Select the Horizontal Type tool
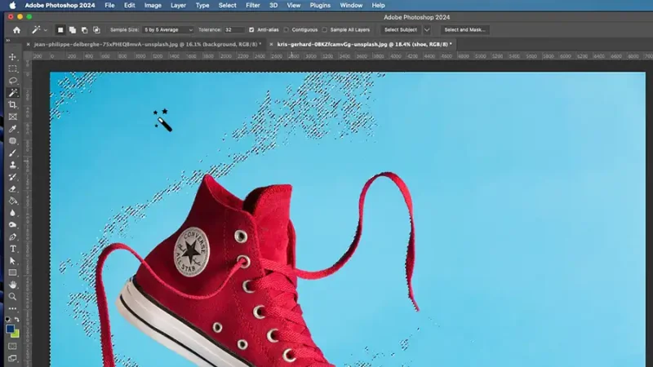The height and width of the screenshot is (367, 653). point(13,248)
